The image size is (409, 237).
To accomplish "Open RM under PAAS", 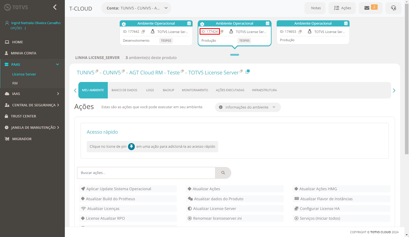I will (x=15, y=83).
